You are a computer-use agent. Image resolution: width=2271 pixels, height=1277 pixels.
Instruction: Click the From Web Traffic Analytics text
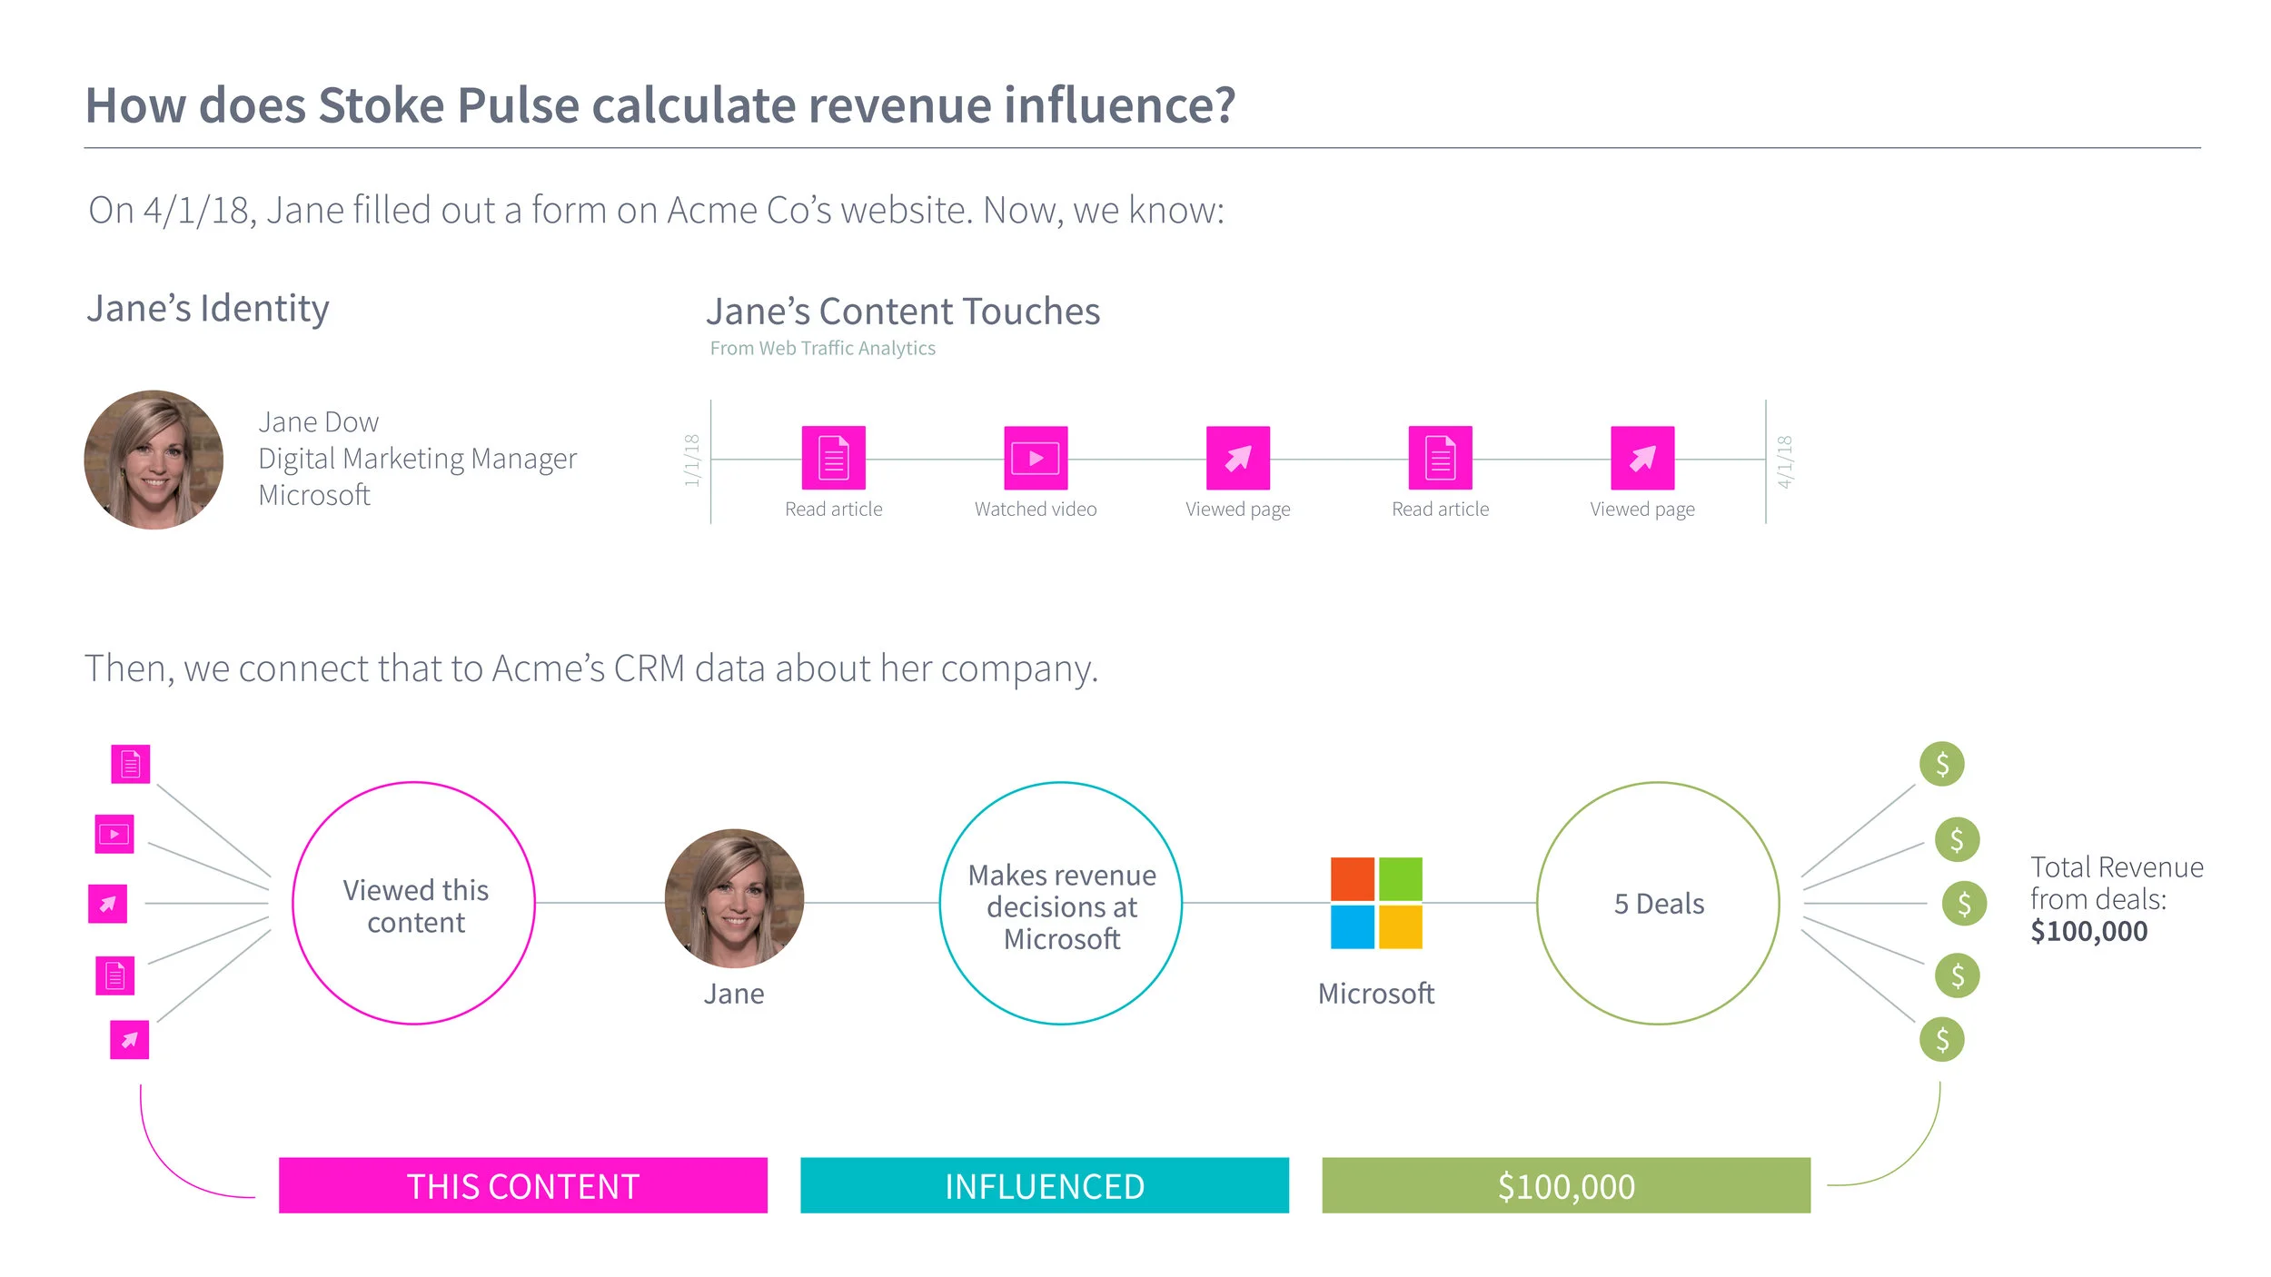[822, 348]
